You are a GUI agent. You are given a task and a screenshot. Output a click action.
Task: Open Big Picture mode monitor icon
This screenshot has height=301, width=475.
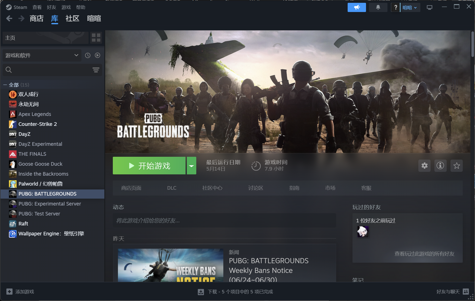(x=429, y=7)
